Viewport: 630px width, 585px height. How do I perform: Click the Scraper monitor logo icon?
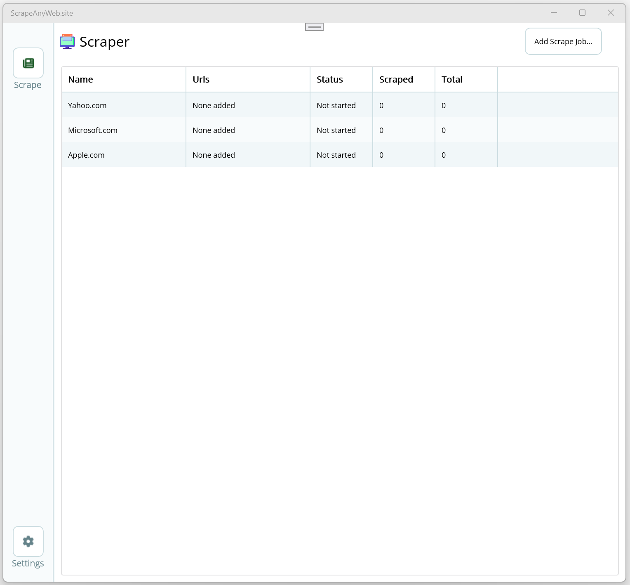(67, 41)
